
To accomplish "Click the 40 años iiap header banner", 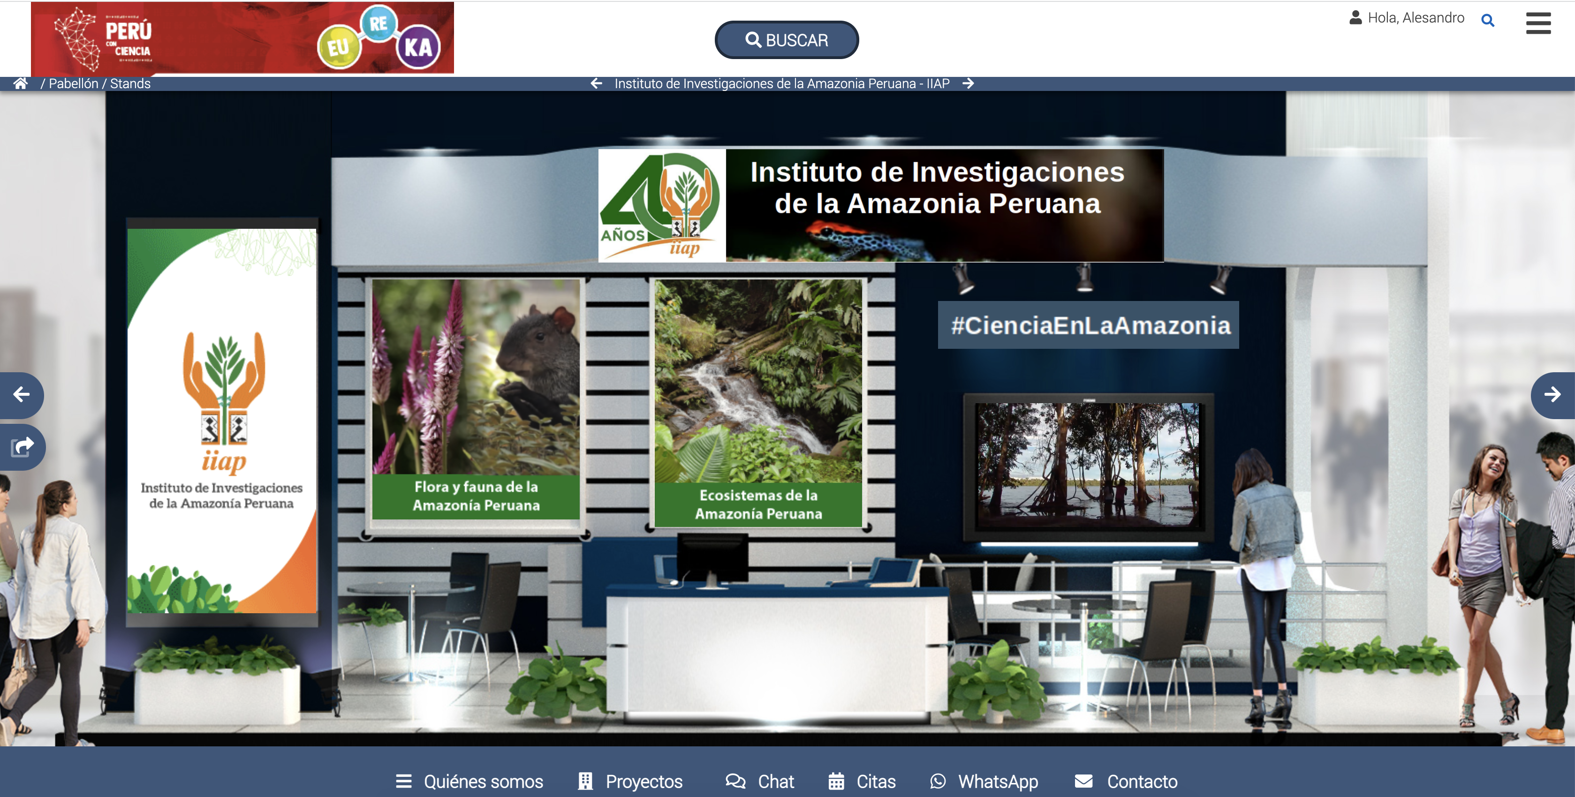I will [880, 205].
